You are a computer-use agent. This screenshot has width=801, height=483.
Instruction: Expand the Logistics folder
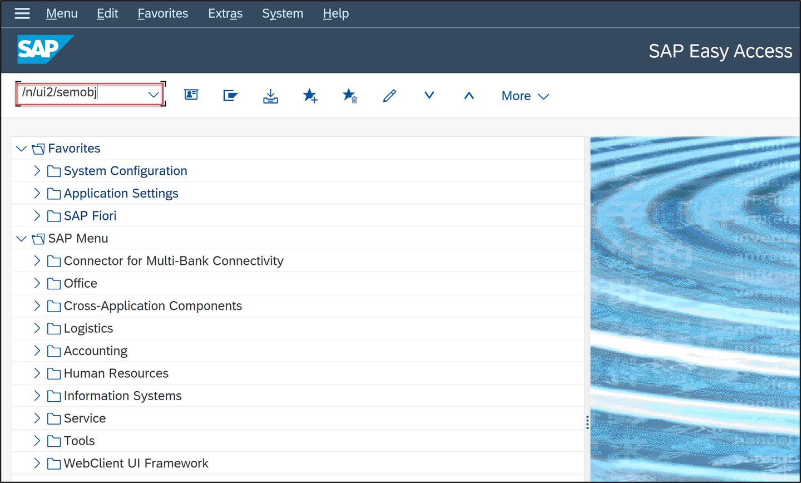click(x=37, y=328)
